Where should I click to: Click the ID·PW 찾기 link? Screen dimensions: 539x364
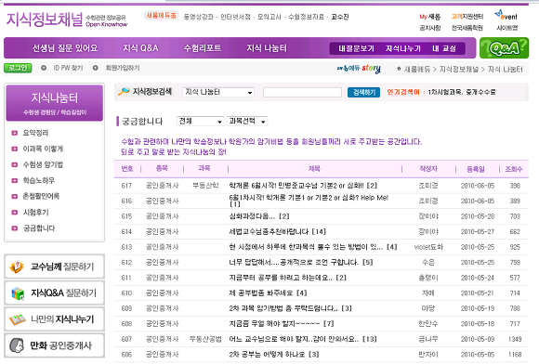(68, 68)
